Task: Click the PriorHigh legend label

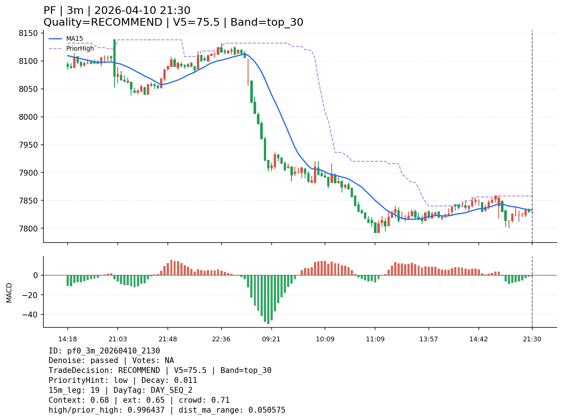Action: point(80,49)
